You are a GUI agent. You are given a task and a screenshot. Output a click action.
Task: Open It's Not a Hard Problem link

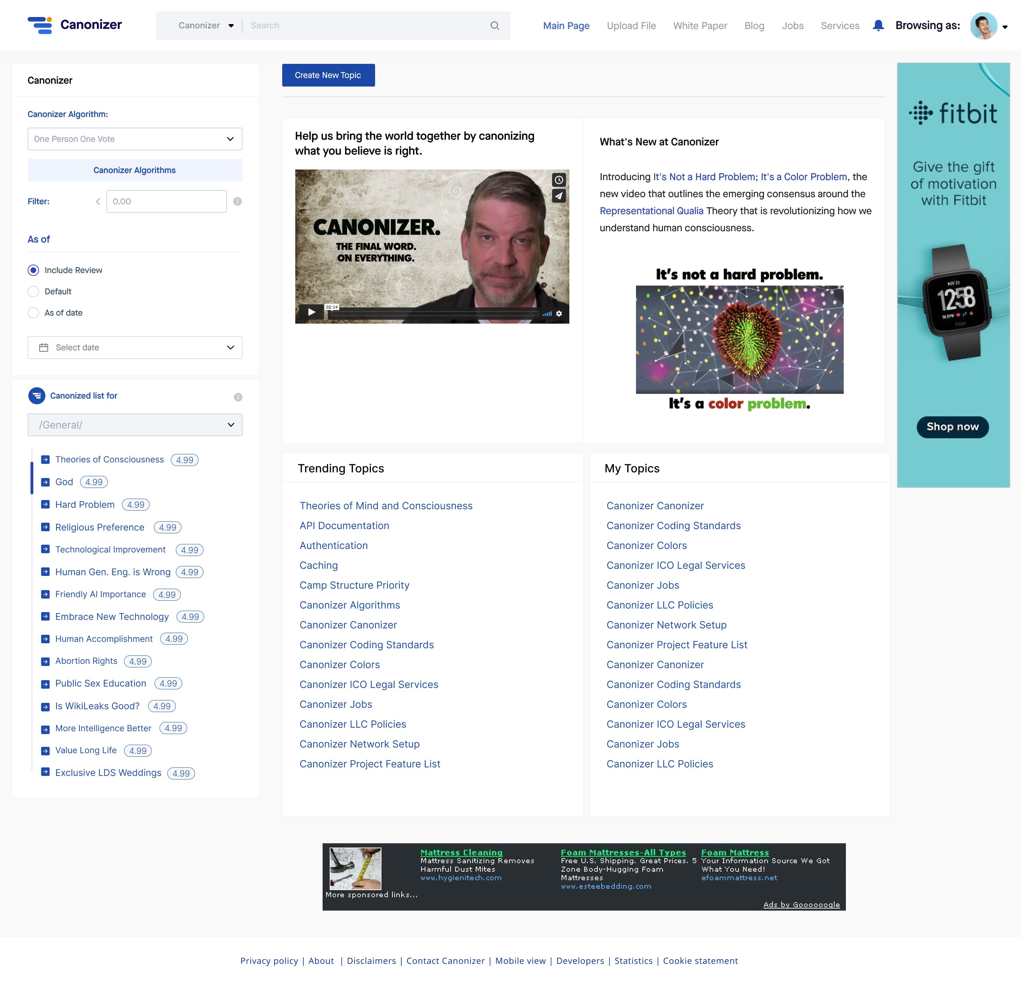751,177
